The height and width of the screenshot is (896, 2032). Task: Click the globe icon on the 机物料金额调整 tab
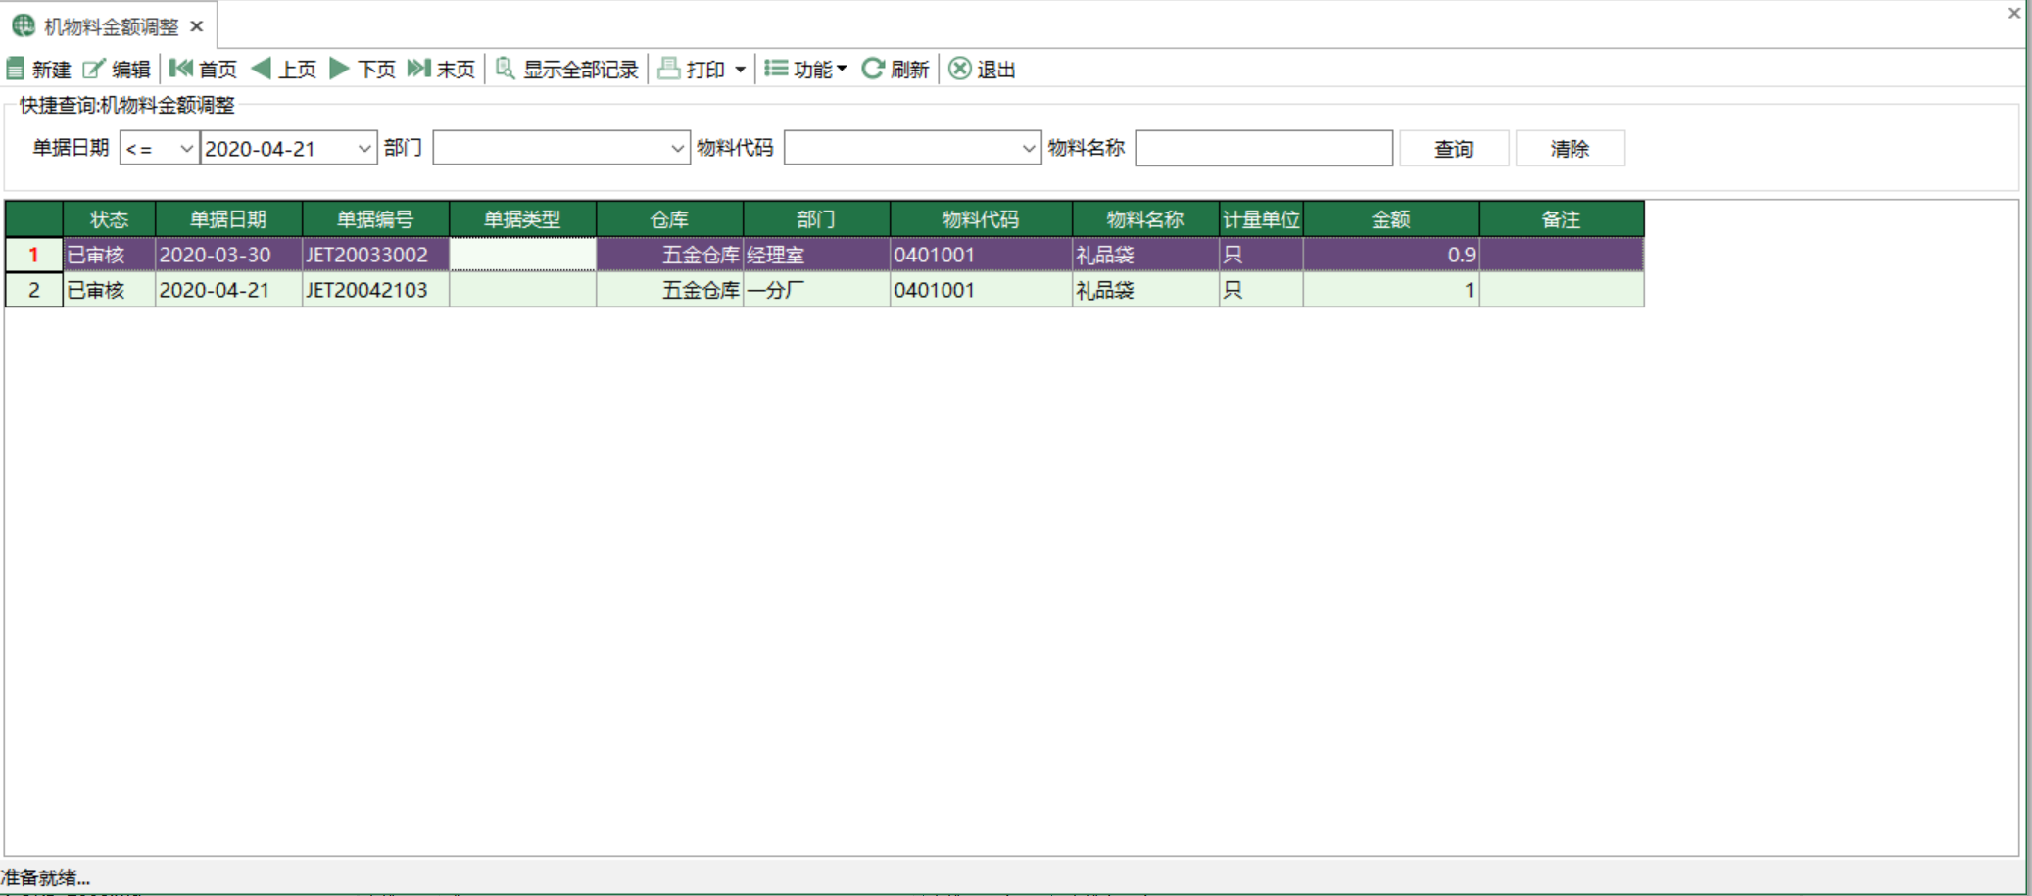24,26
